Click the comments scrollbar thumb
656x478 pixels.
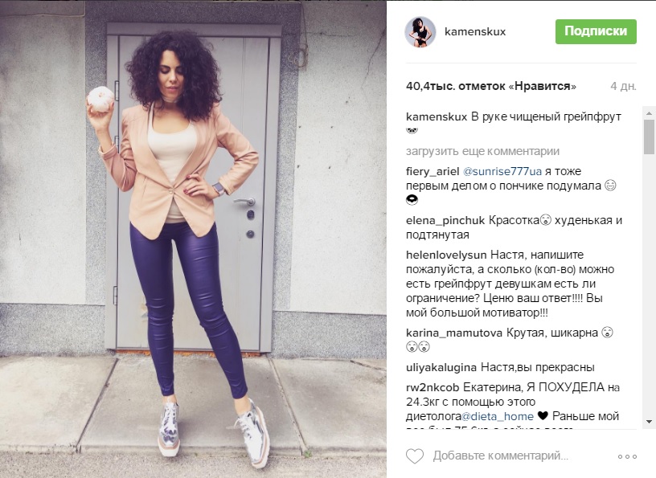coord(649,137)
